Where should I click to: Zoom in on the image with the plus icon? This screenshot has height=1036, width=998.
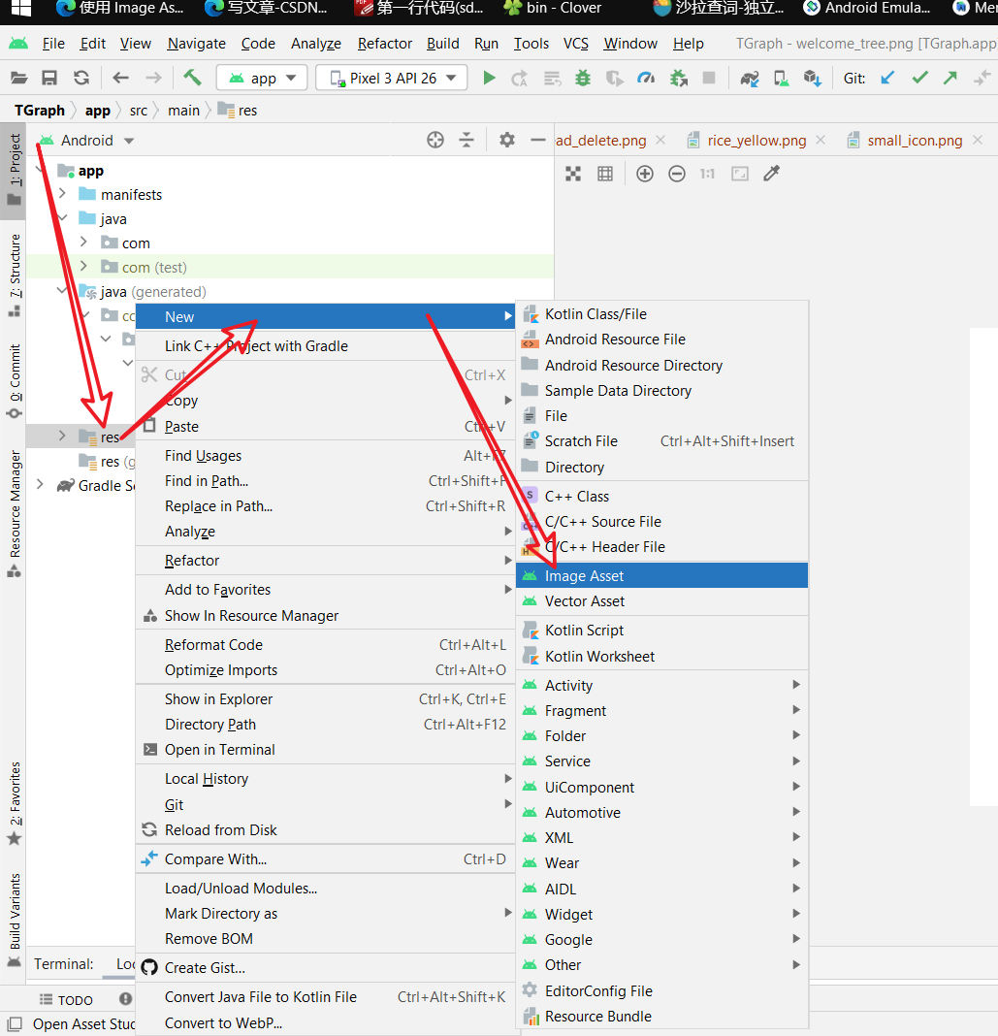(x=645, y=173)
